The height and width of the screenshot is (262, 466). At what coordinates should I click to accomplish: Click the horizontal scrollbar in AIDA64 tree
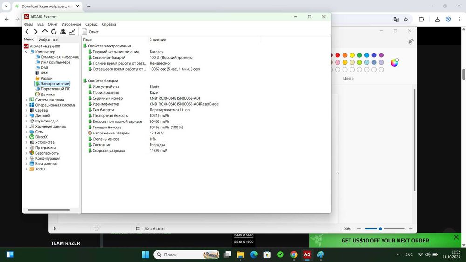[x=49, y=210]
